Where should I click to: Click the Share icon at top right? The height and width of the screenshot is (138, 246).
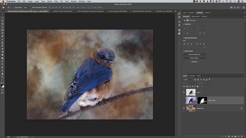point(244,8)
